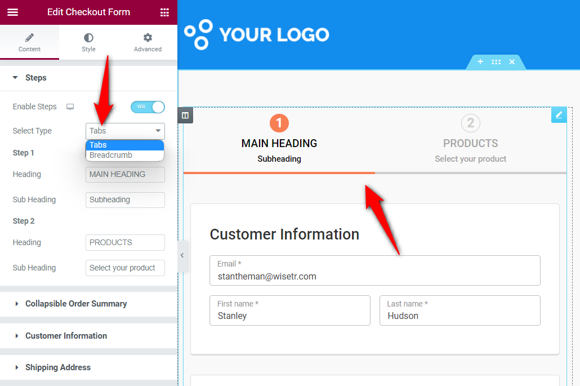Click the Customer Information heading in preview
Image resolution: width=580 pixels, height=386 pixels.
coord(284,234)
